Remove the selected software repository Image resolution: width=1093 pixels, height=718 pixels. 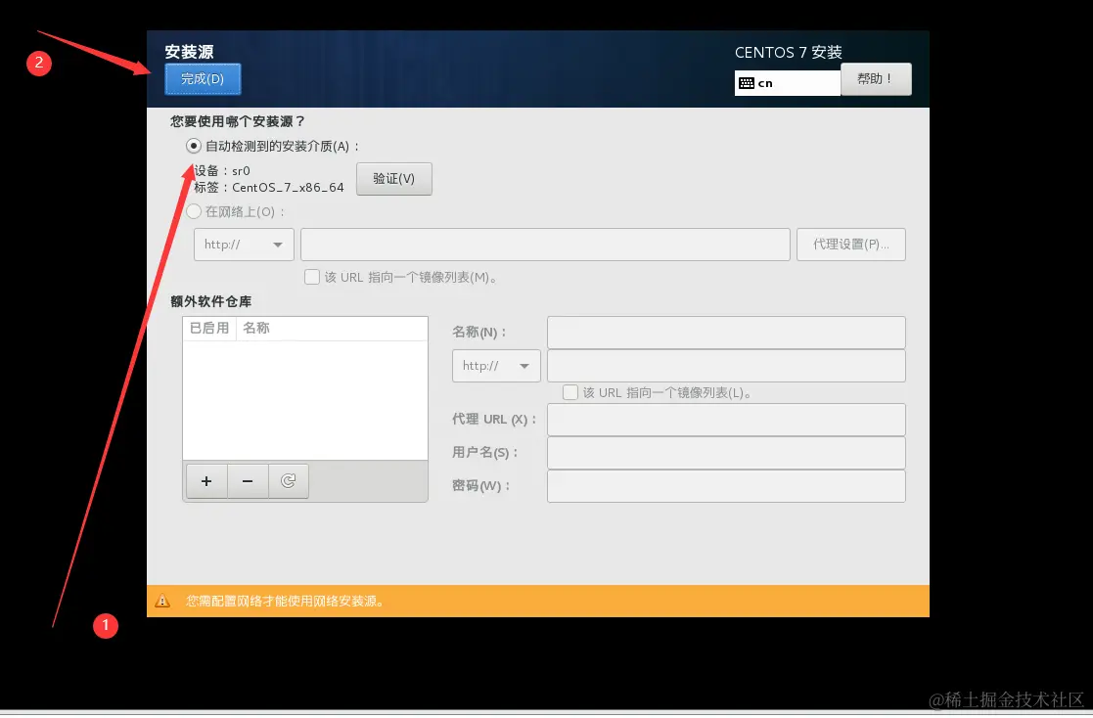(x=247, y=480)
